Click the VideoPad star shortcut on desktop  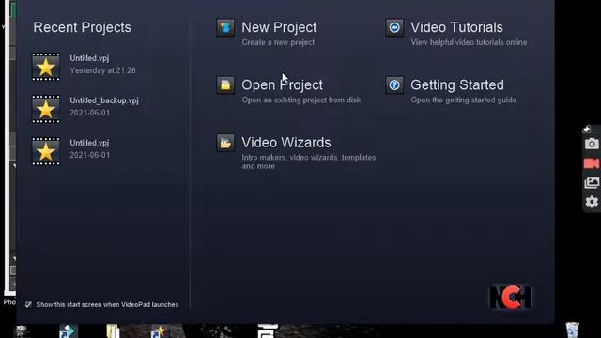tap(160, 331)
